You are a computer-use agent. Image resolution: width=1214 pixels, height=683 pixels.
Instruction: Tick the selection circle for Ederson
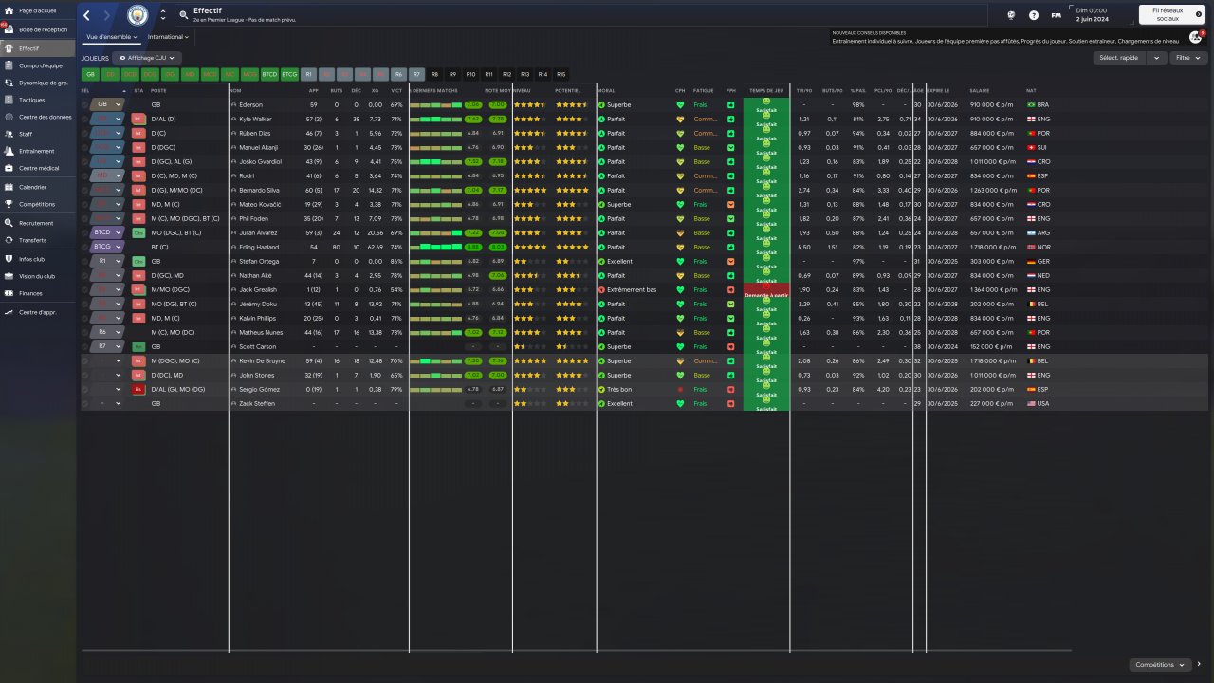(x=84, y=104)
